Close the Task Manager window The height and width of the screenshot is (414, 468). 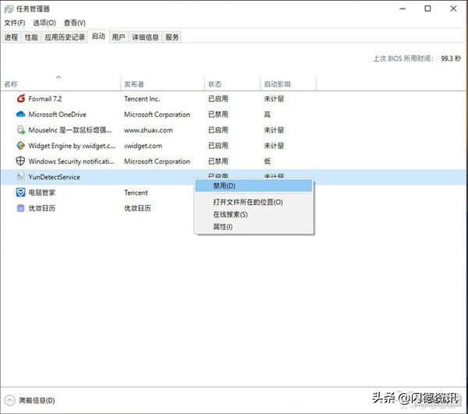tap(453, 9)
